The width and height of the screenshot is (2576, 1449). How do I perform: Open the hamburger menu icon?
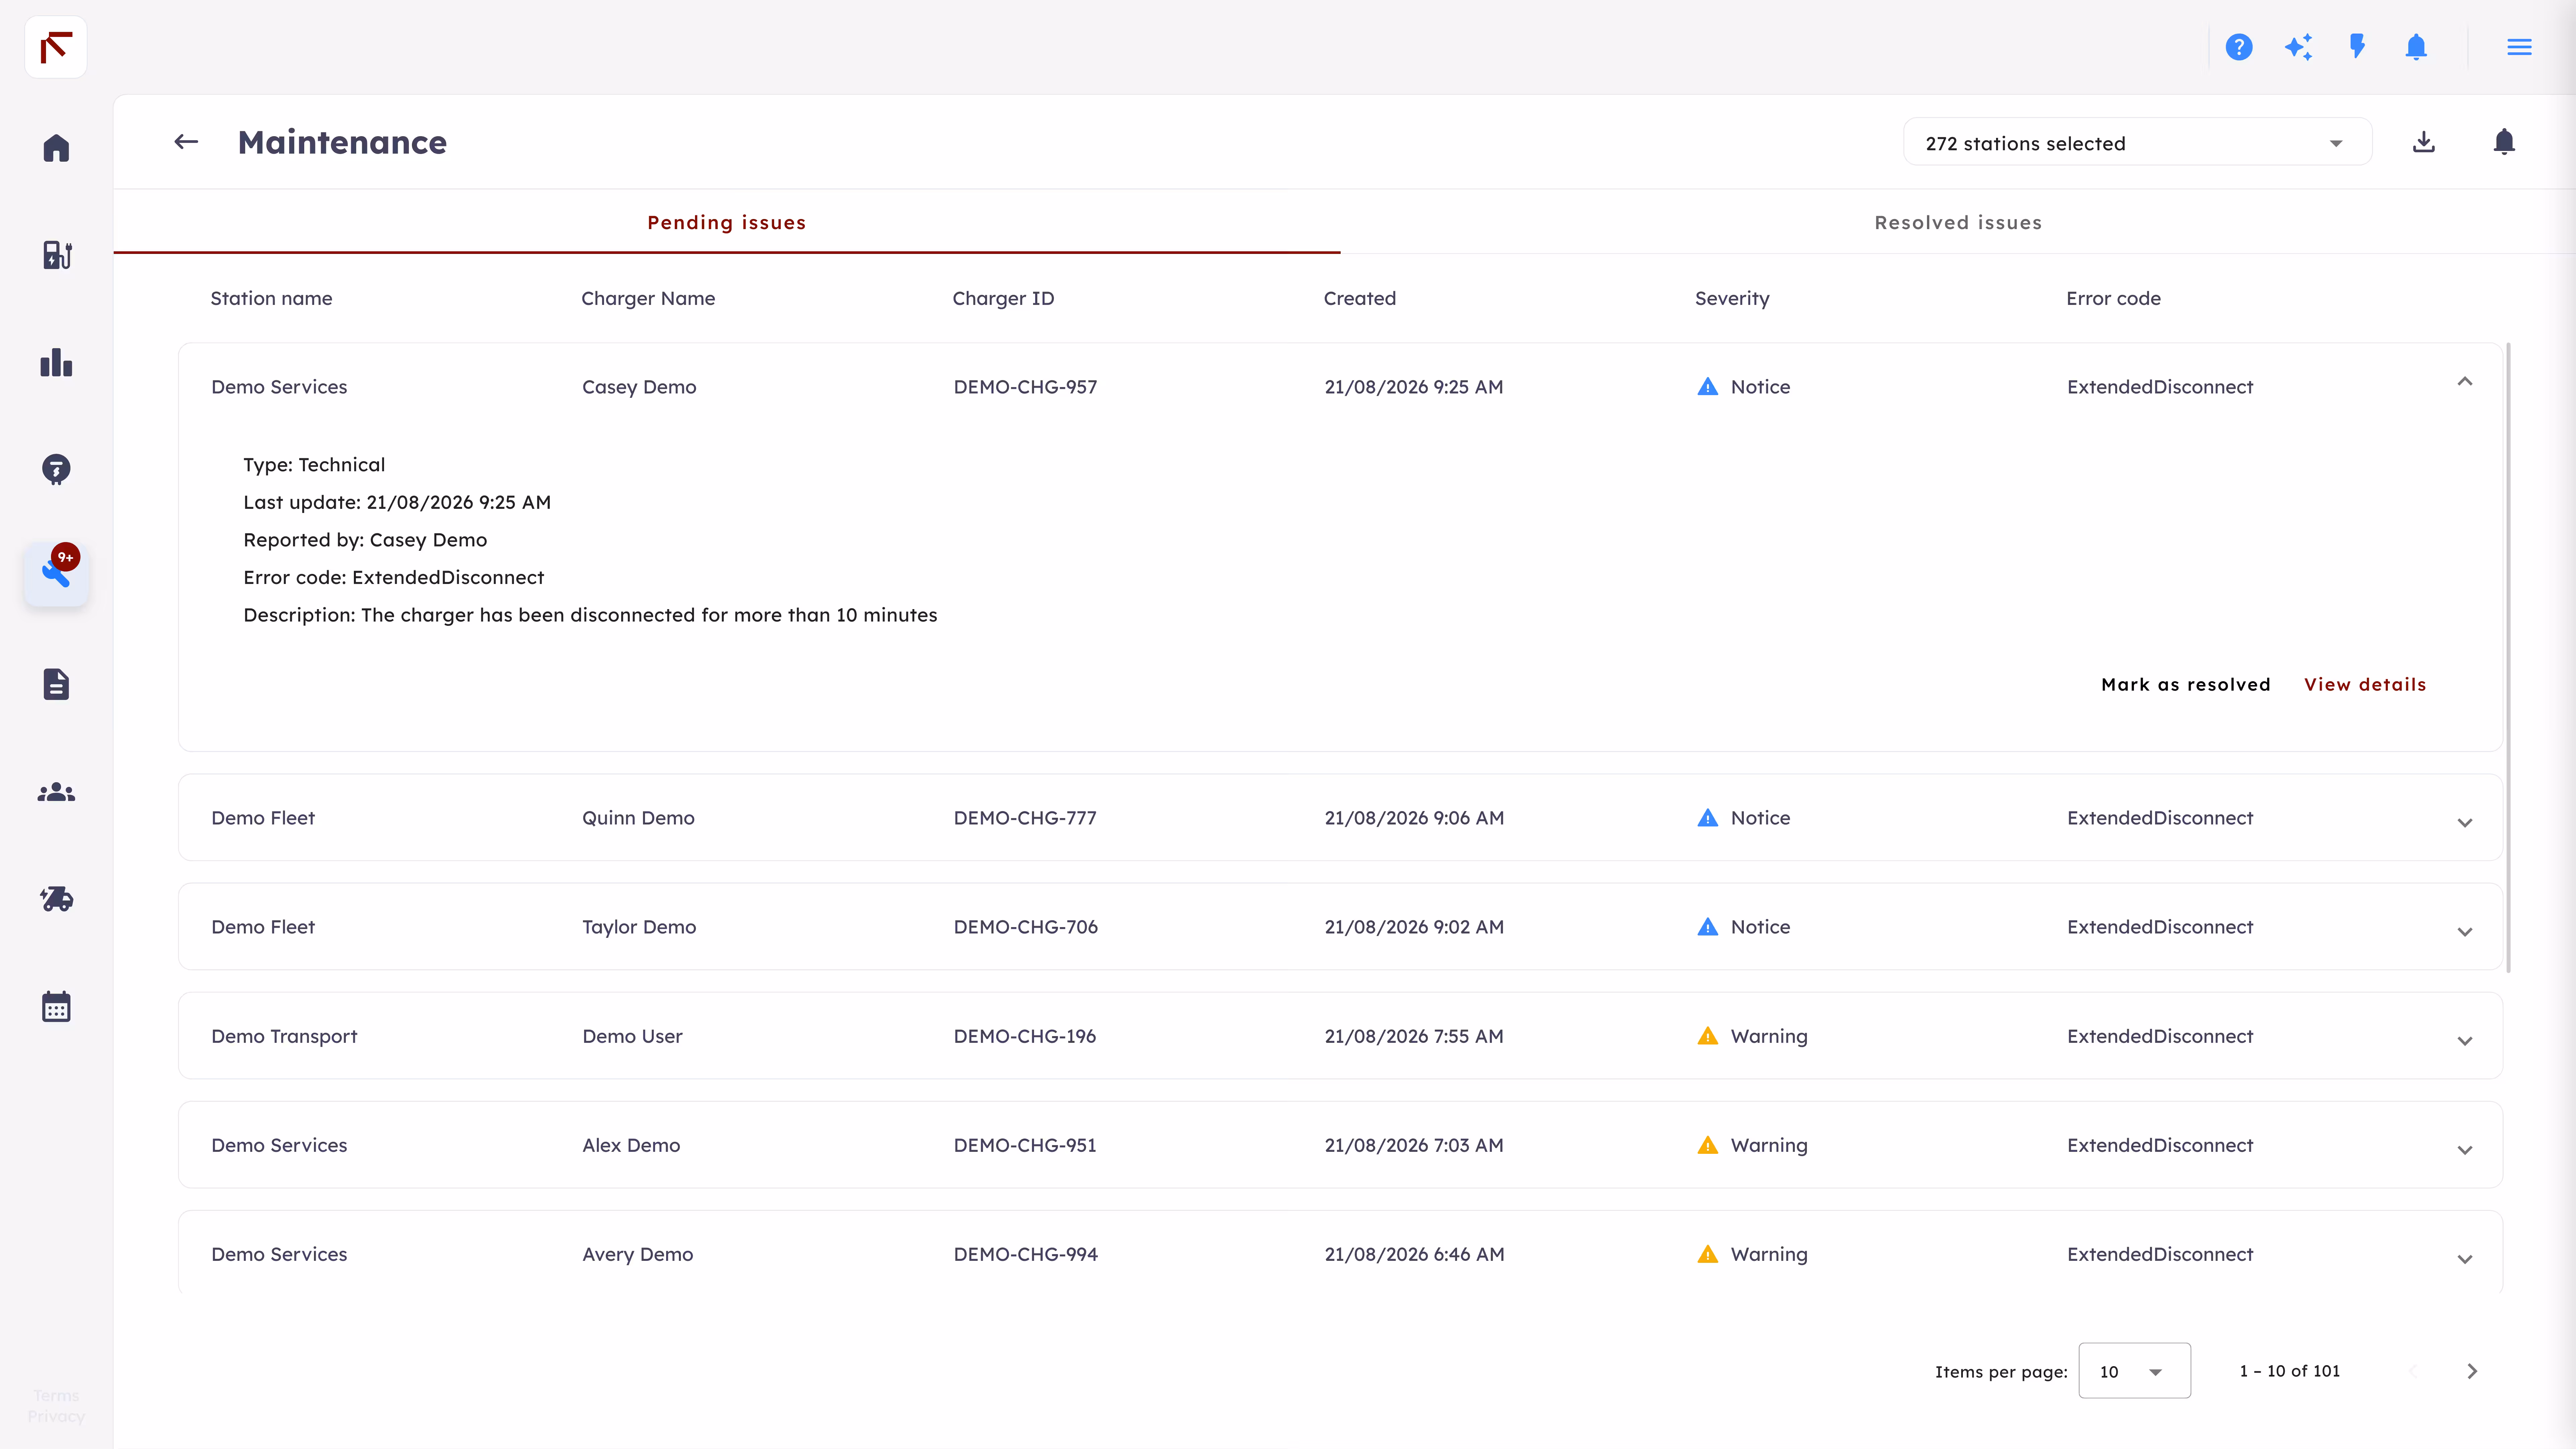2519,47
